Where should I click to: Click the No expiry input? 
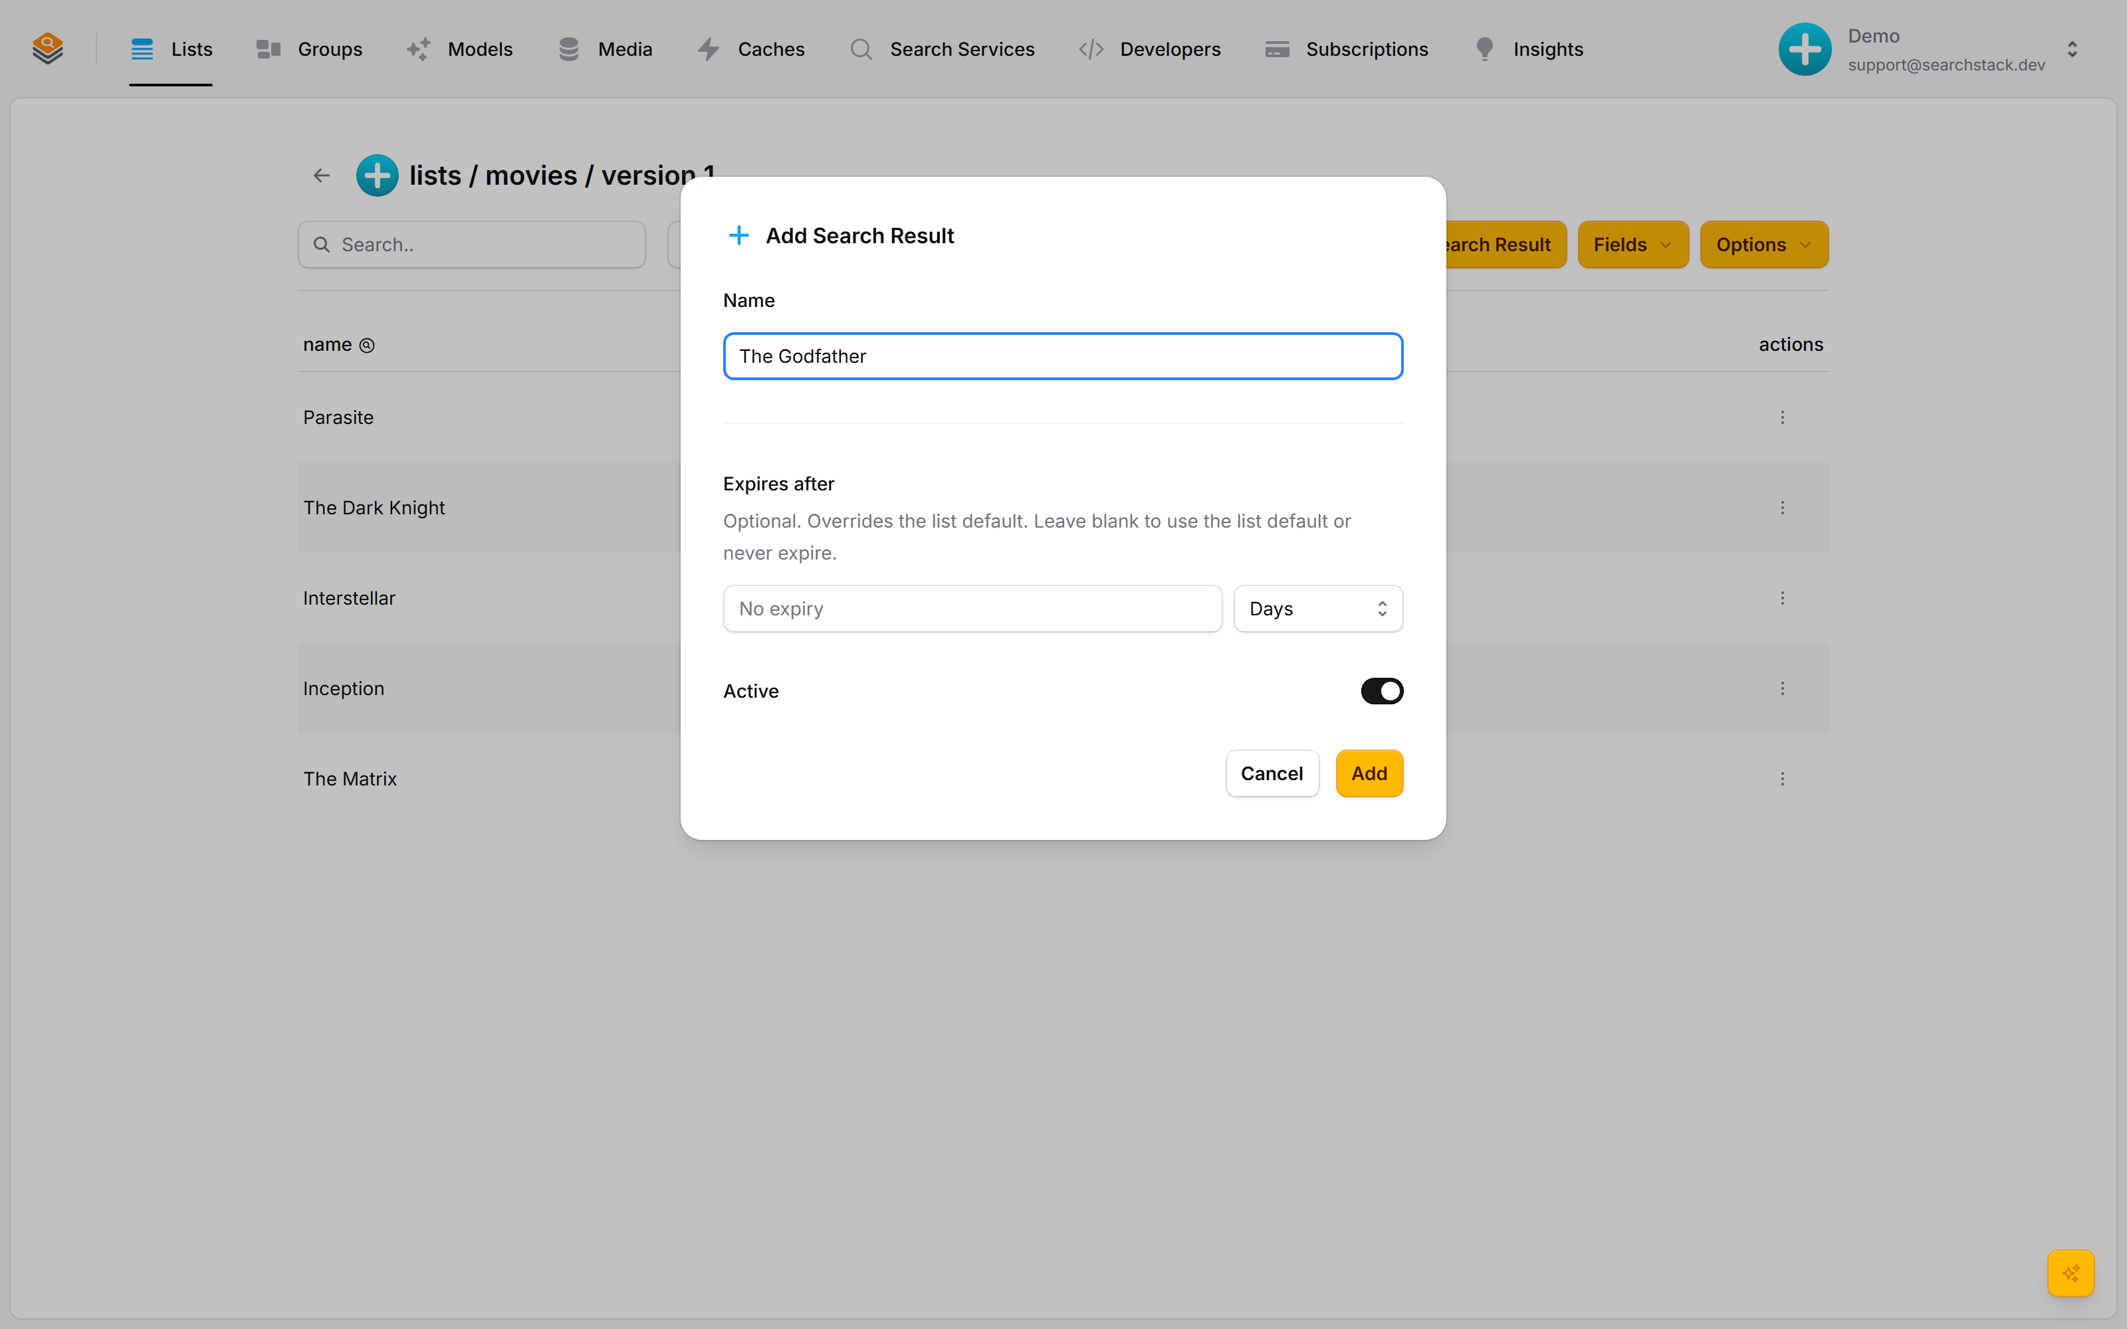coord(972,608)
